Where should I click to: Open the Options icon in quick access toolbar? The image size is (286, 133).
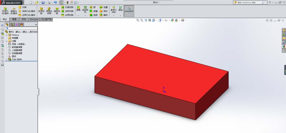click(76, 3)
